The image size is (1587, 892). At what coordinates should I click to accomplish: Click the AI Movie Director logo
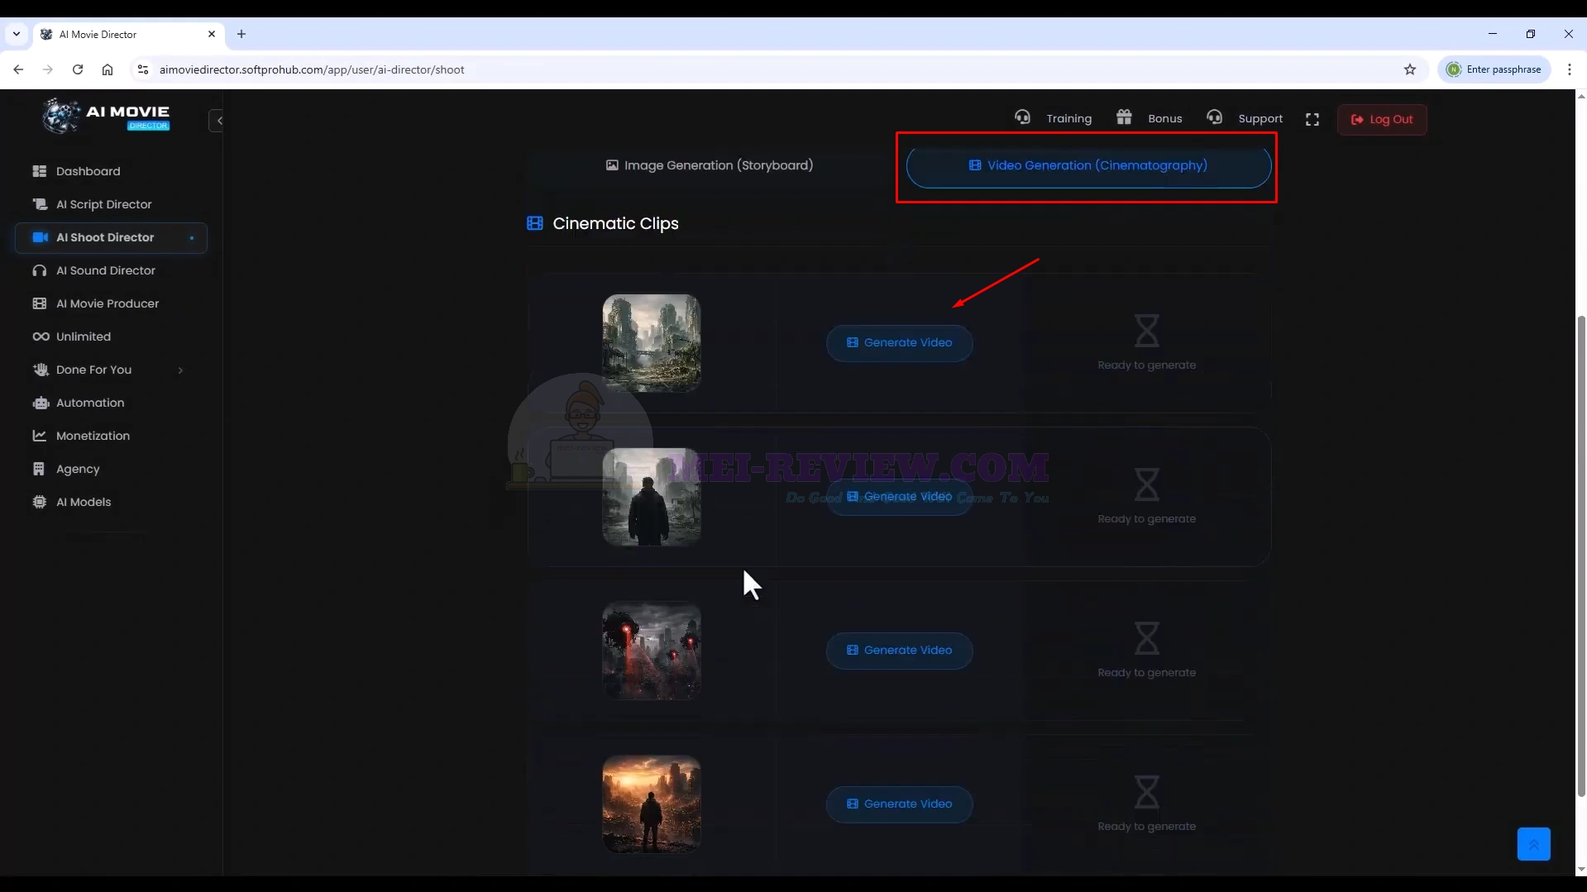(x=106, y=117)
